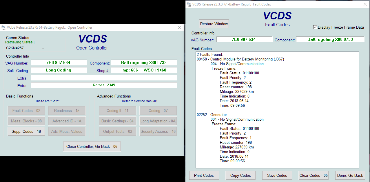Click Component field in Fault Codes window
Screen dimensions: 370x182
(330, 39)
